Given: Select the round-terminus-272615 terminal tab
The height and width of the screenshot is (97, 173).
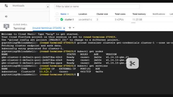Looking at the screenshot, I should [x=47, y=28].
